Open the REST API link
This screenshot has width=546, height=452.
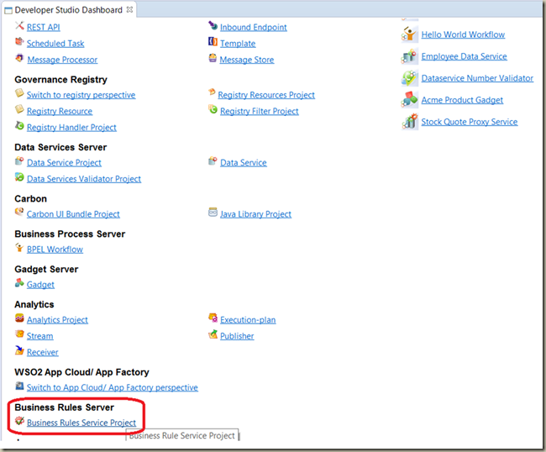coord(44,28)
